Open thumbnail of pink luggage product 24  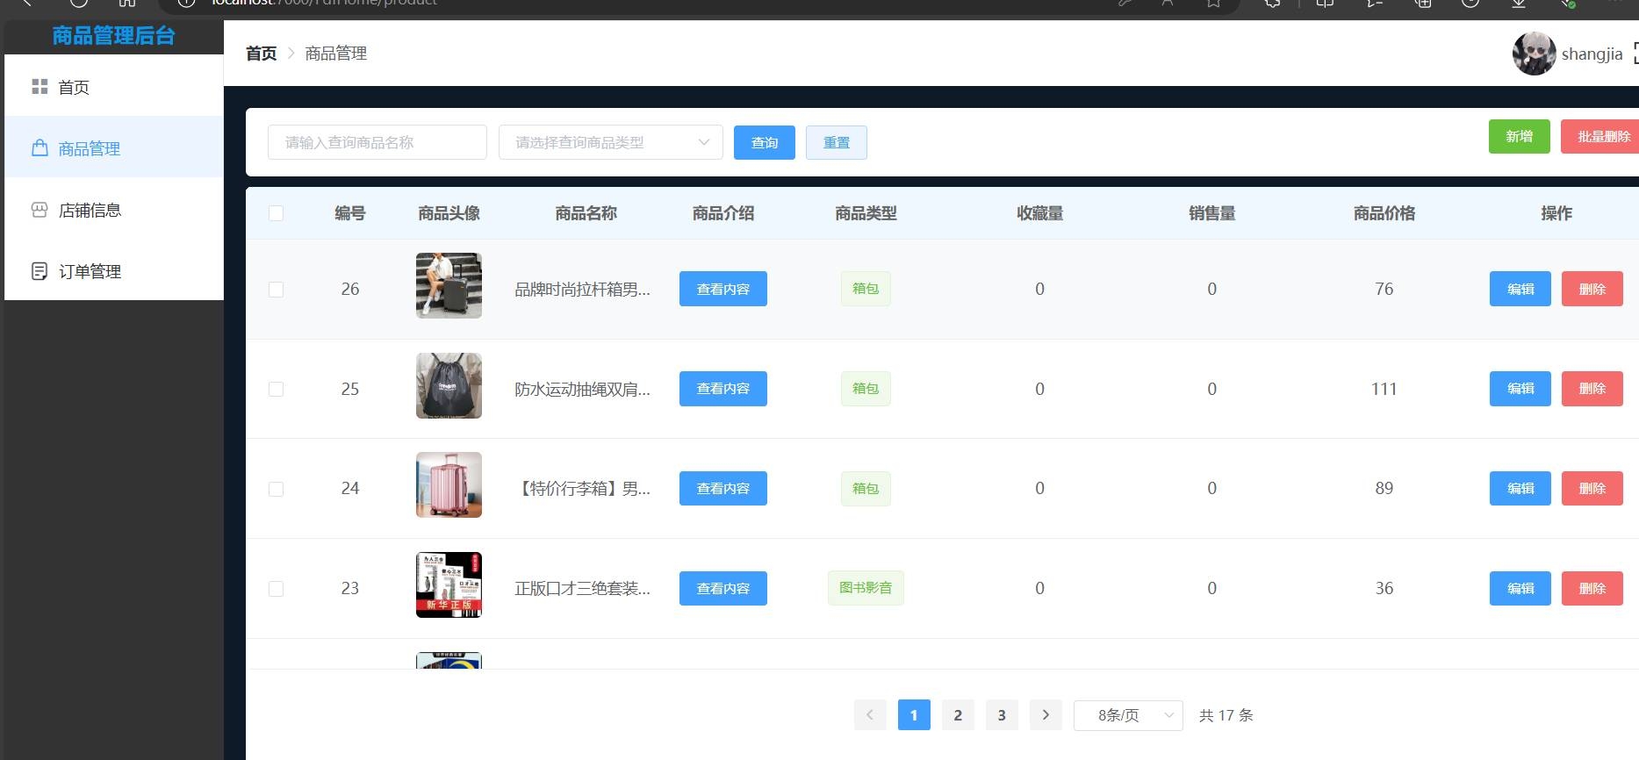click(449, 484)
